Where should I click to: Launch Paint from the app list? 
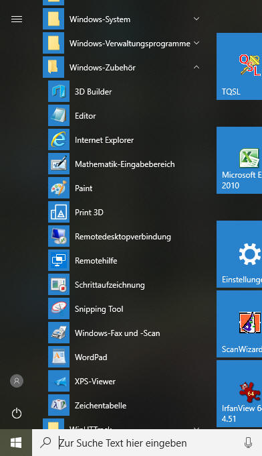pos(84,188)
